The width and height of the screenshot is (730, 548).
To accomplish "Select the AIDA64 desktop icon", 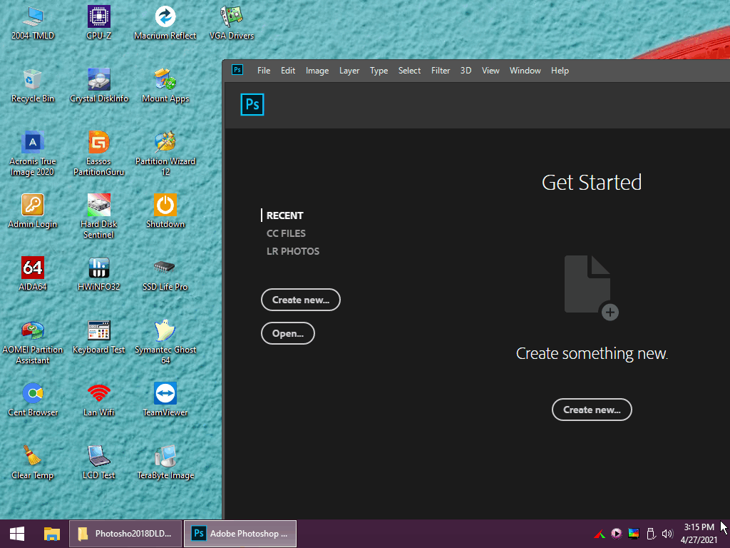I will coord(33,274).
